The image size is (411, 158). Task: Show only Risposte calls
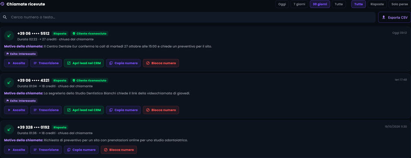tap(377, 4)
